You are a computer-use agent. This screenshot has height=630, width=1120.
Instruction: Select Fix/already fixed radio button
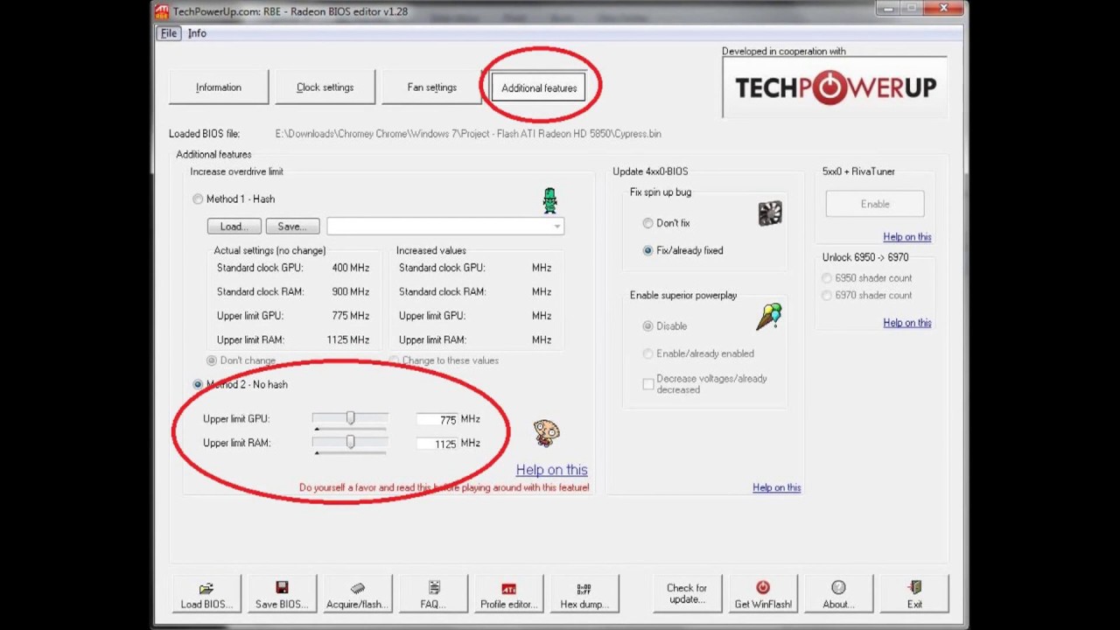(647, 250)
